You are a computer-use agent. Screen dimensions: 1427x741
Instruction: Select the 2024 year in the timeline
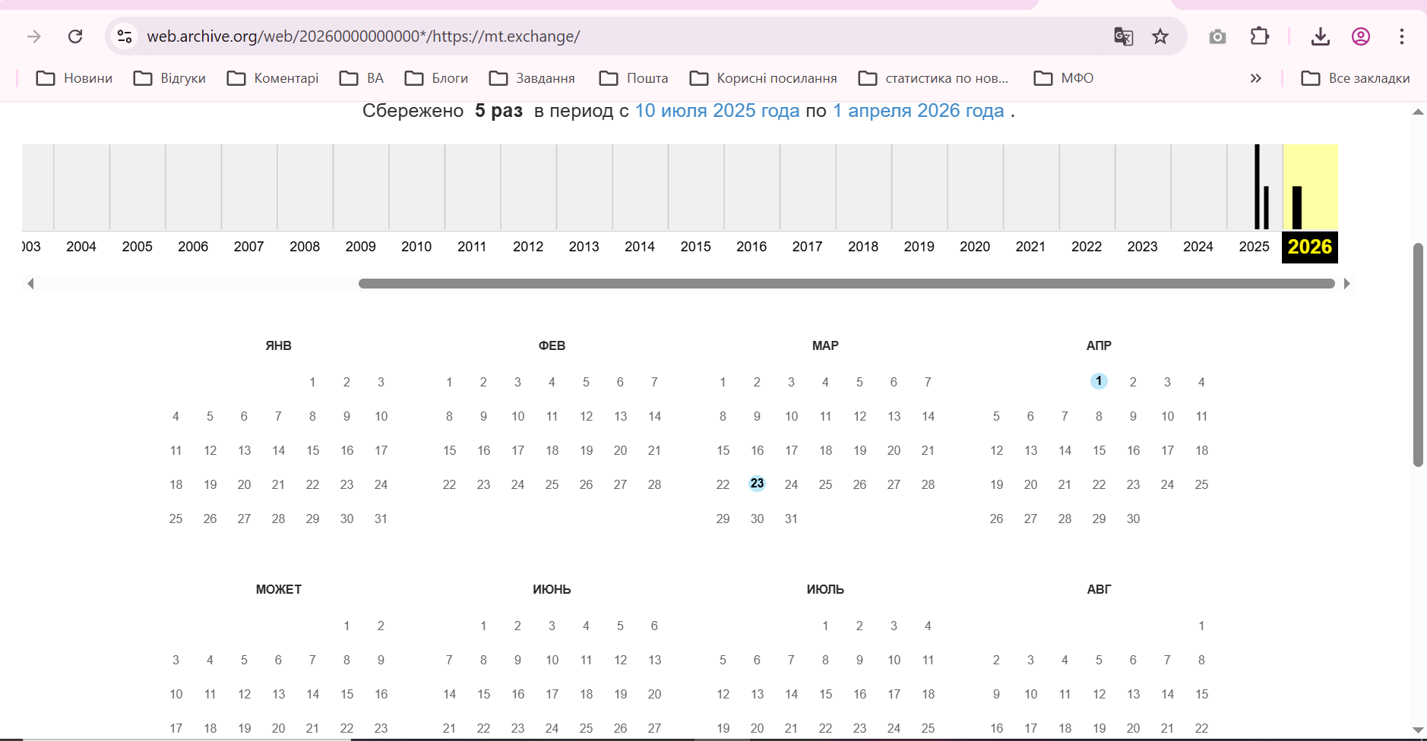tap(1198, 247)
